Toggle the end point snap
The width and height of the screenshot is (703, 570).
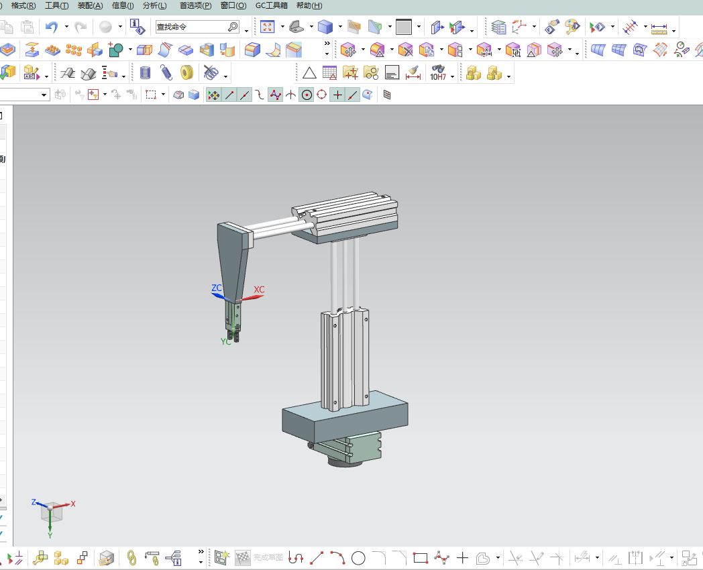coord(229,95)
